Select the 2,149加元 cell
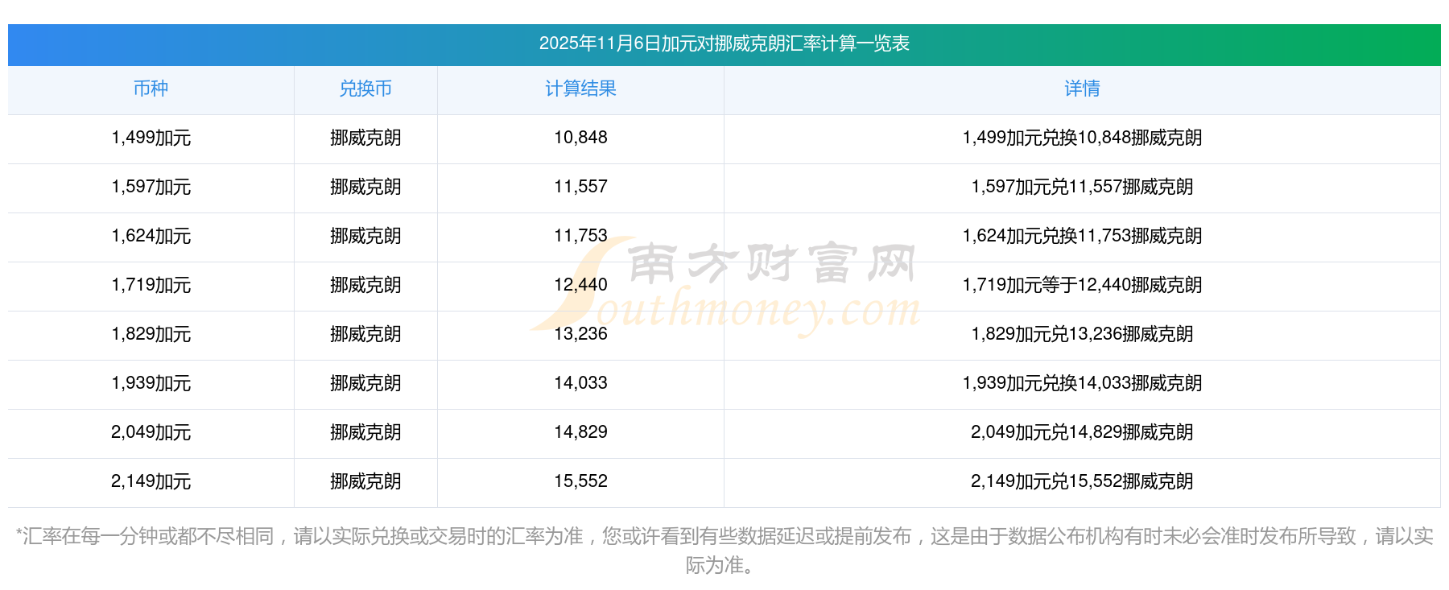This screenshot has height=590, width=1449. (x=151, y=482)
